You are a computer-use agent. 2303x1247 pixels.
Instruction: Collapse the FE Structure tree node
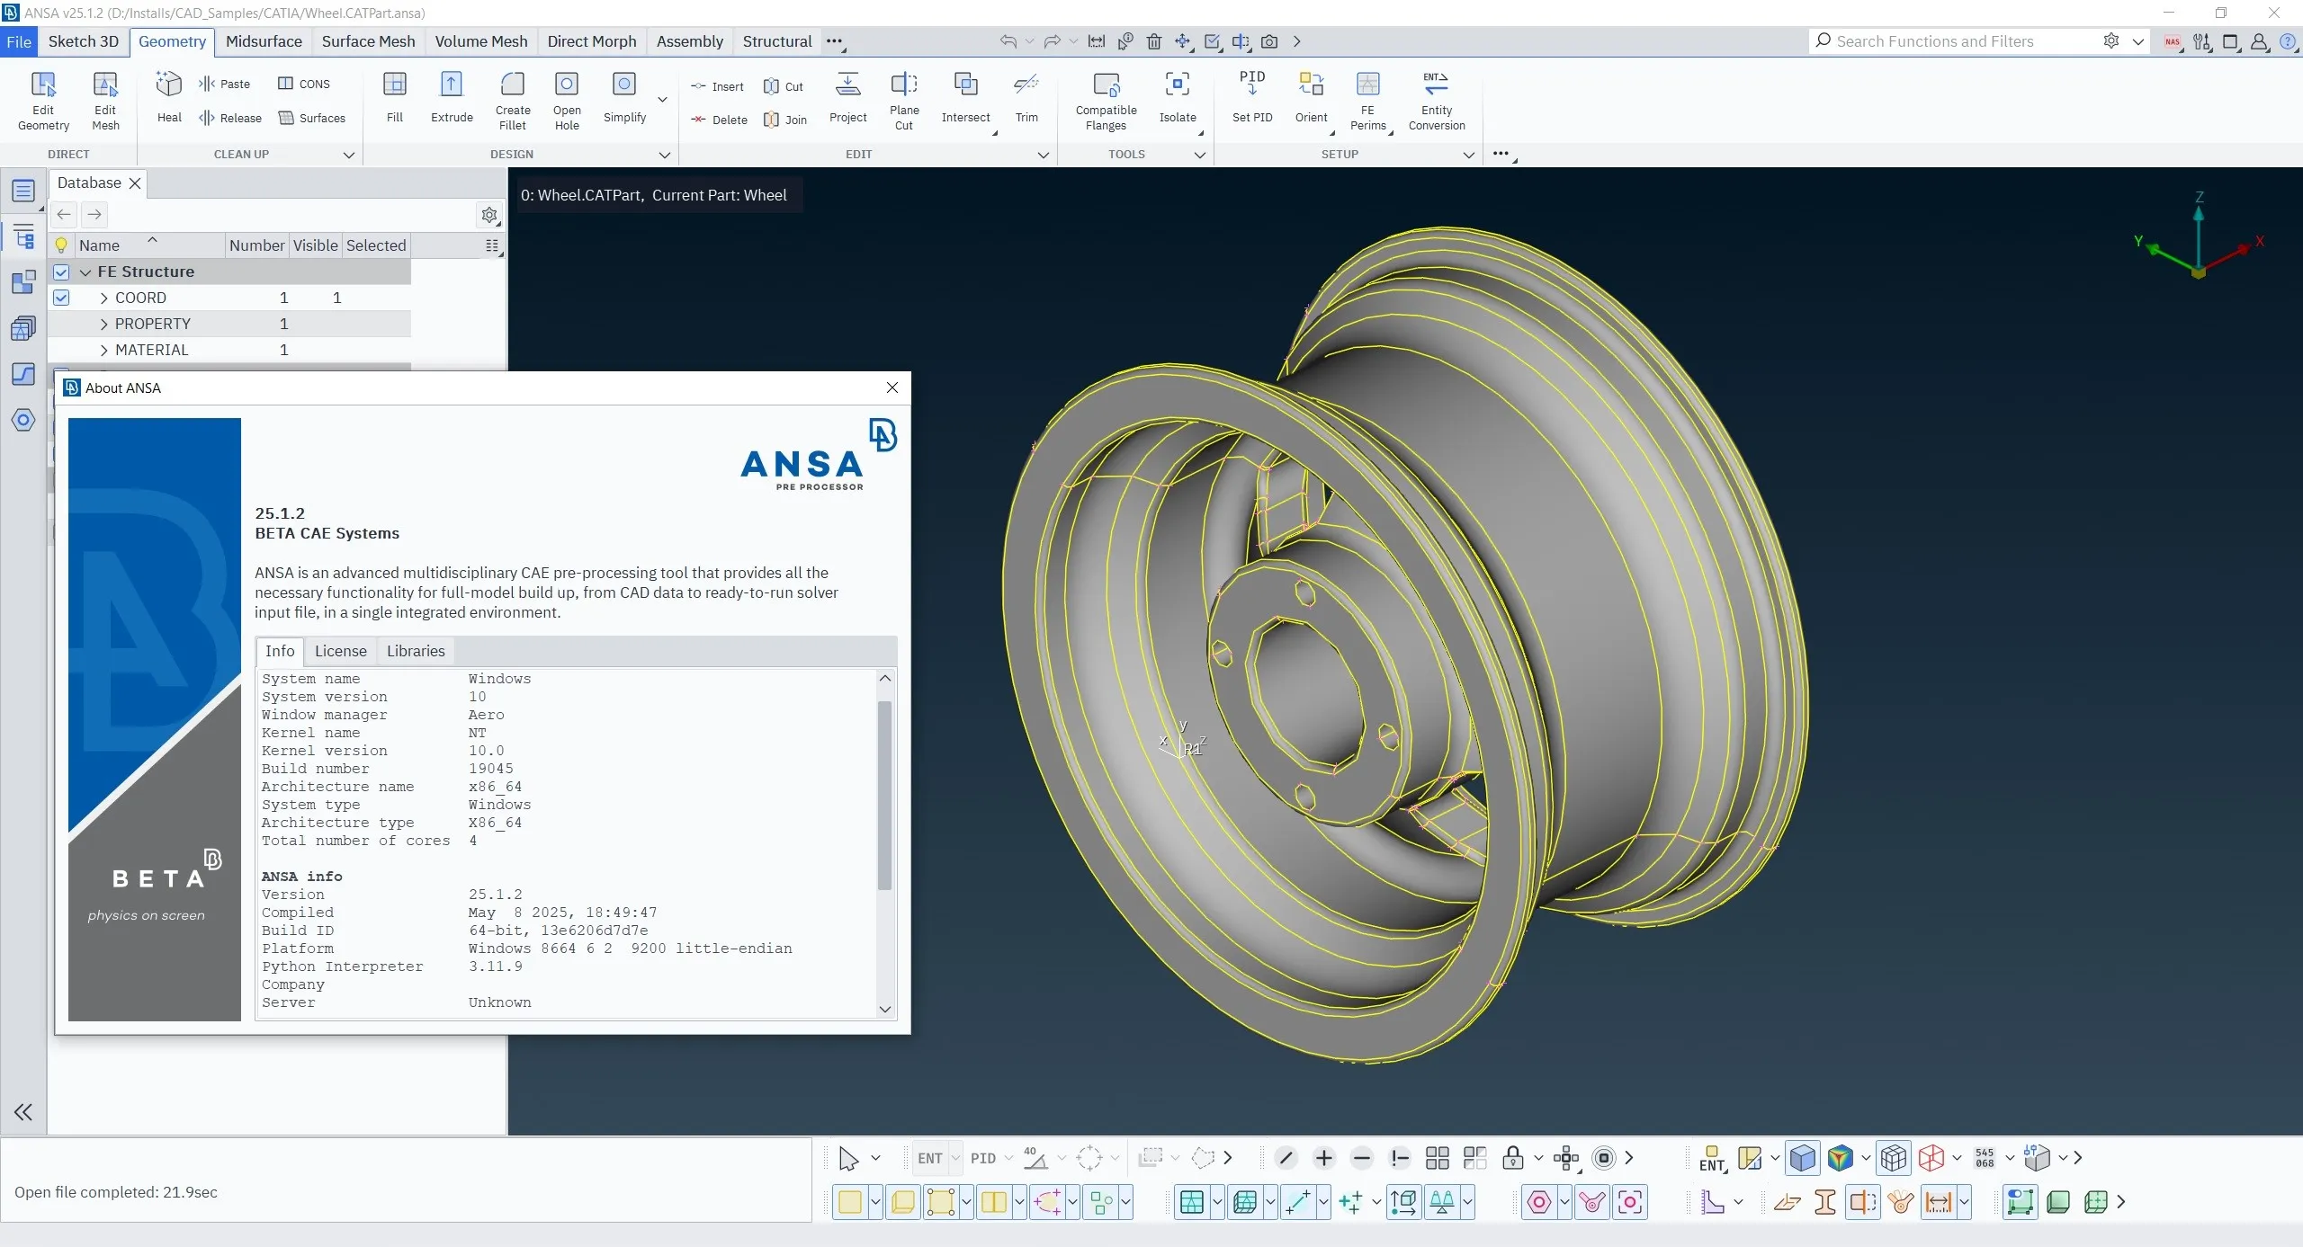(x=85, y=272)
